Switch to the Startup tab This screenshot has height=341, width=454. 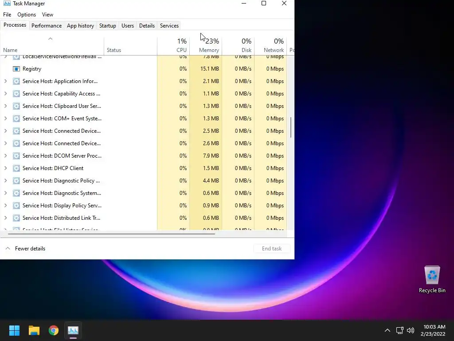(x=108, y=25)
